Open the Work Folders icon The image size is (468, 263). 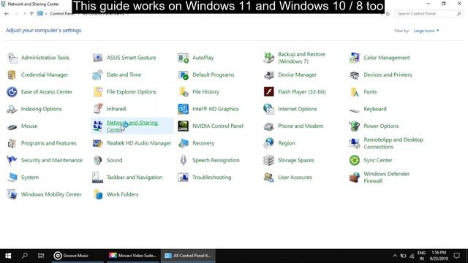point(98,194)
